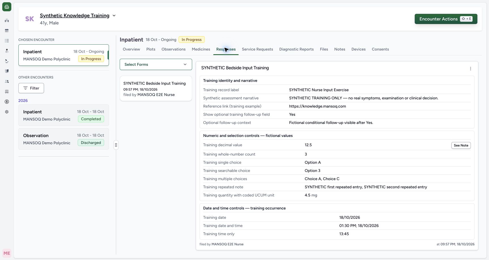Grab the panel divider grip handle
Screen dimensions: 489x260
pyautogui.click(x=116, y=145)
